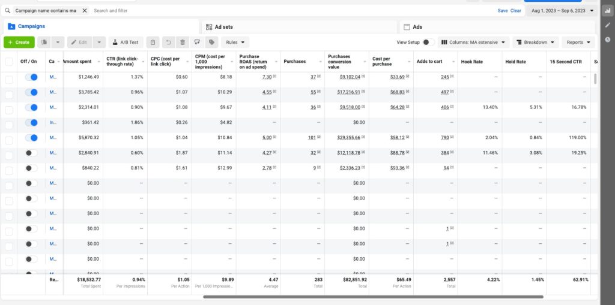Click the clipboard paste icon in toolbar
Screen dimensions: 615x305
153,43
